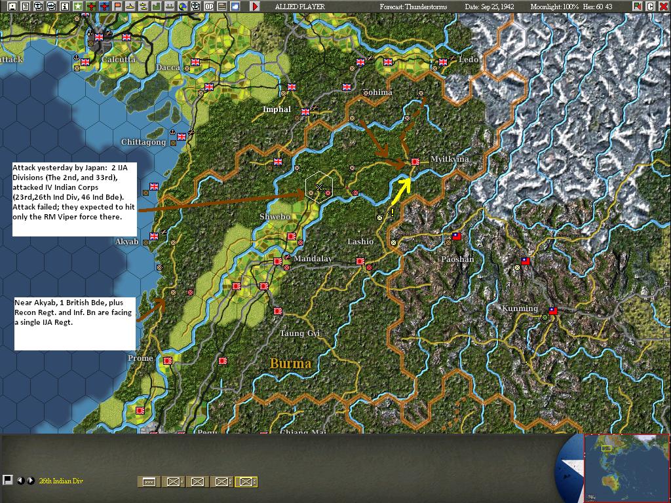This screenshot has width=671, height=503.
Task: Select the second infantry counter in unit bar
Action: point(173,481)
